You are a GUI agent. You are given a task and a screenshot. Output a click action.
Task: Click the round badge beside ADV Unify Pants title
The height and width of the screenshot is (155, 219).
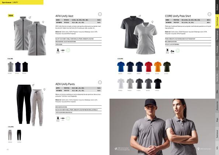point(100,82)
